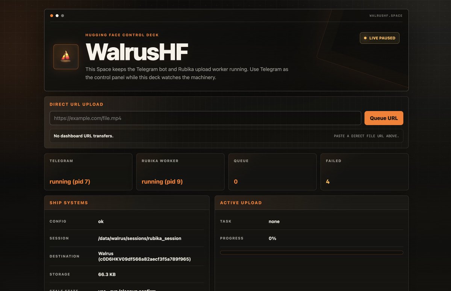Screen dimensions: 451x291
Task: Focus the direct file URL input field
Action: pyautogui.click(x=205, y=118)
